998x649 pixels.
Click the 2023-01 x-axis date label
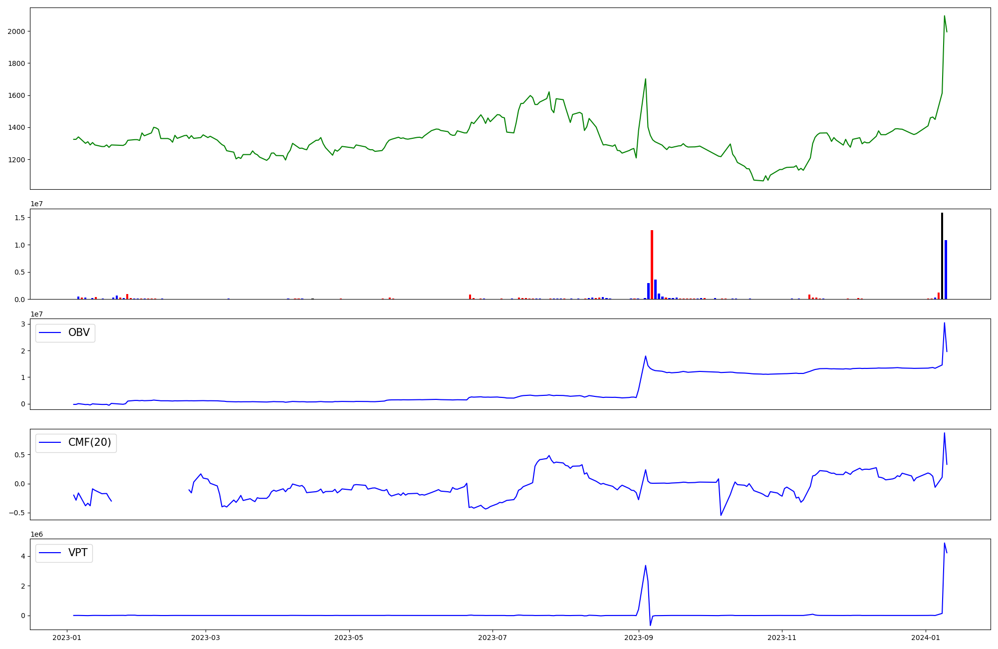pos(67,638)
